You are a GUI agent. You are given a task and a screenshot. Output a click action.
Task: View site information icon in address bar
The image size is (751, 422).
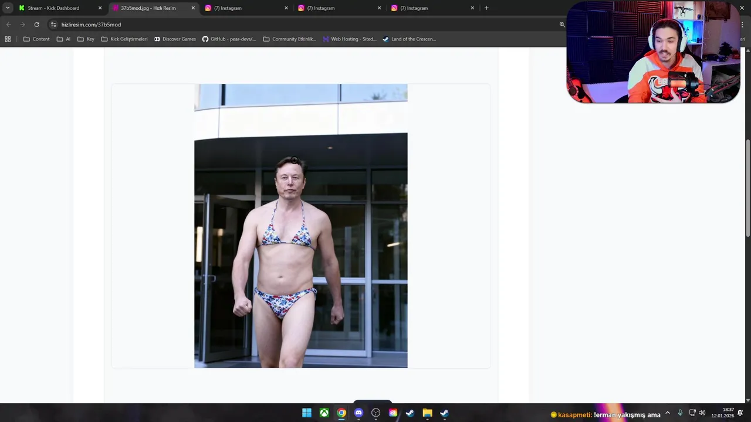tap(53, 25)
